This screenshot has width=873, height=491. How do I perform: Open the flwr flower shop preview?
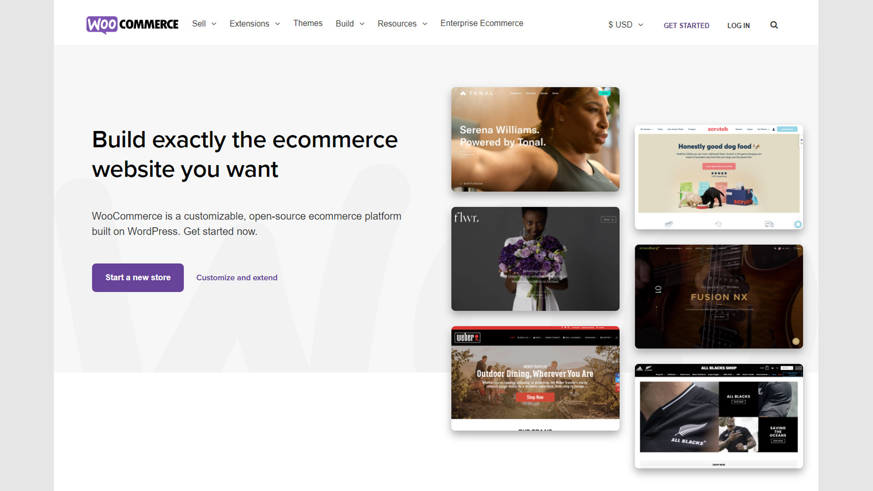(535, 259)
